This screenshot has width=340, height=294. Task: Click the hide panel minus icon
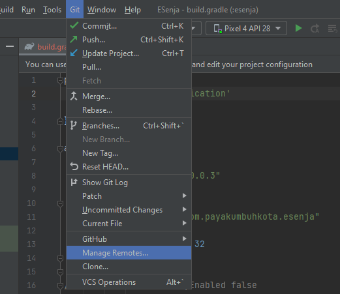(10, 46)
